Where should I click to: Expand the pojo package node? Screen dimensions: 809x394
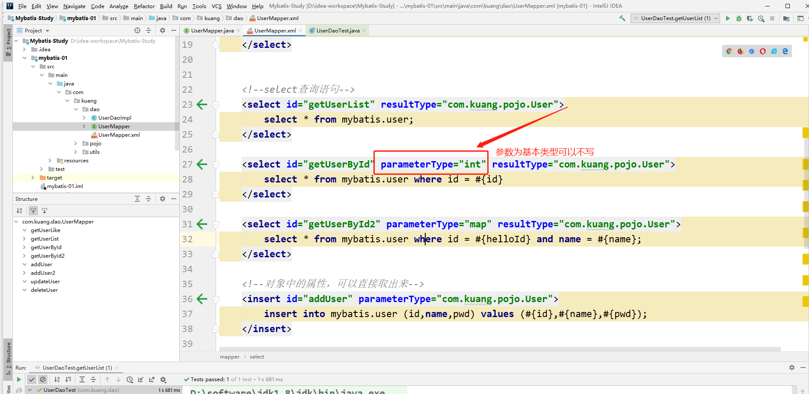tap(76, 144)
